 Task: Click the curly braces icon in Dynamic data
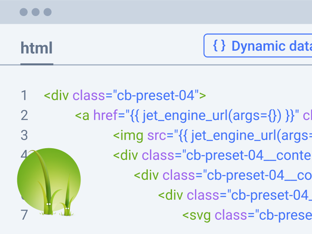[x=219, y=46]
